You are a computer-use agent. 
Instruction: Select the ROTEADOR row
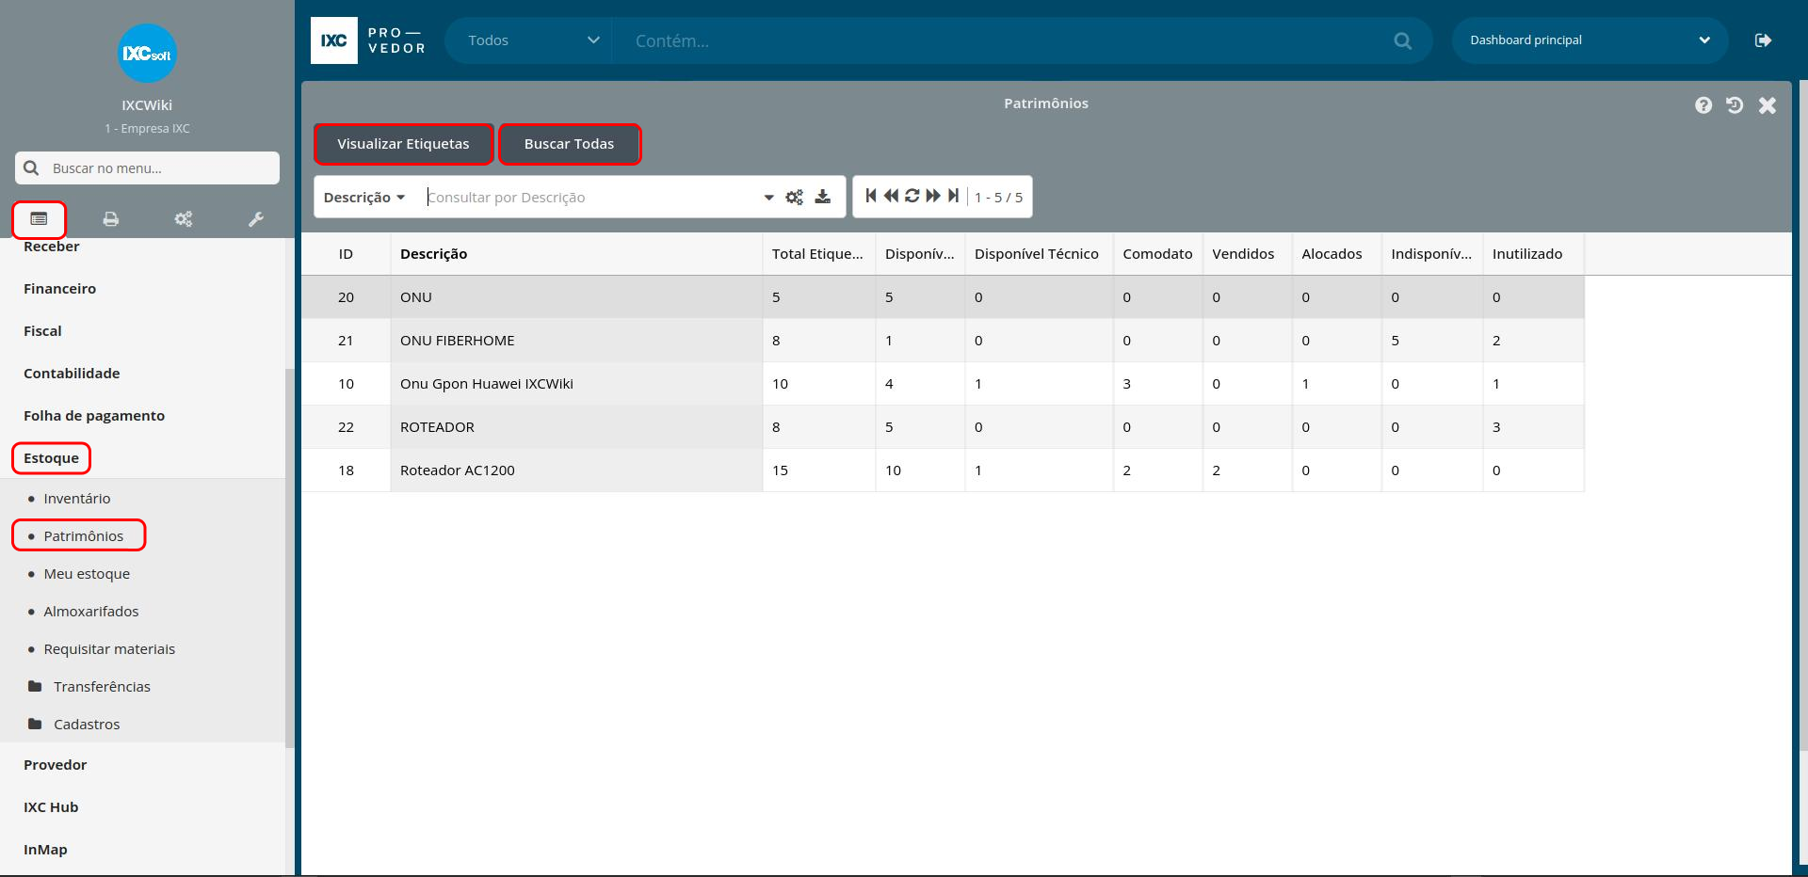(943, 427)
